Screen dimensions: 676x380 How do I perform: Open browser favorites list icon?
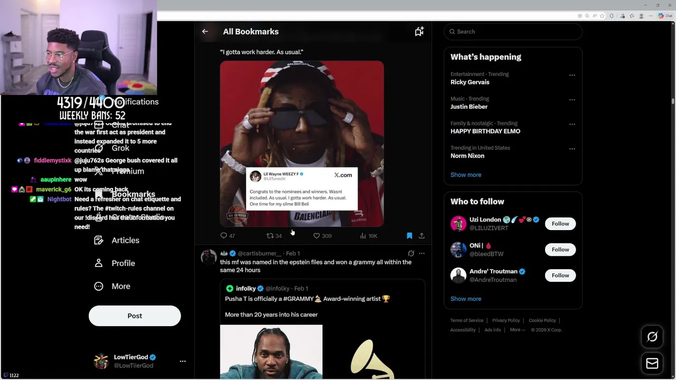[x=632, y=16]
